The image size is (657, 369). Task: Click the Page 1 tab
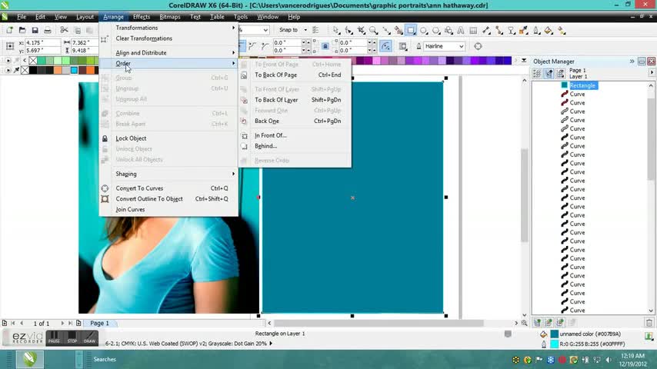[x=99, y=324]
